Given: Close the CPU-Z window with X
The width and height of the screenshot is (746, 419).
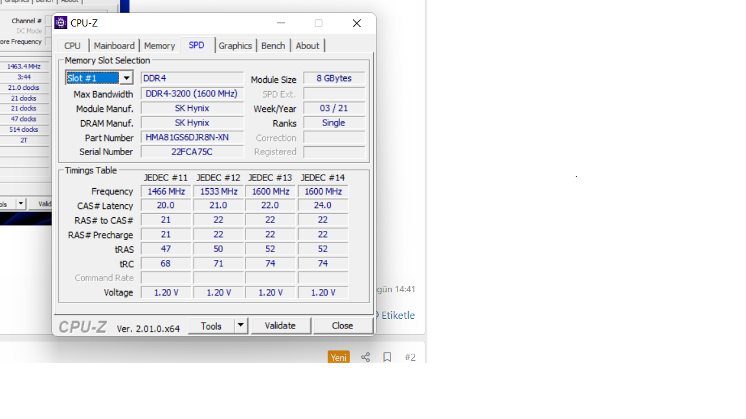Looking at the screenshot, I should point(357,23).
